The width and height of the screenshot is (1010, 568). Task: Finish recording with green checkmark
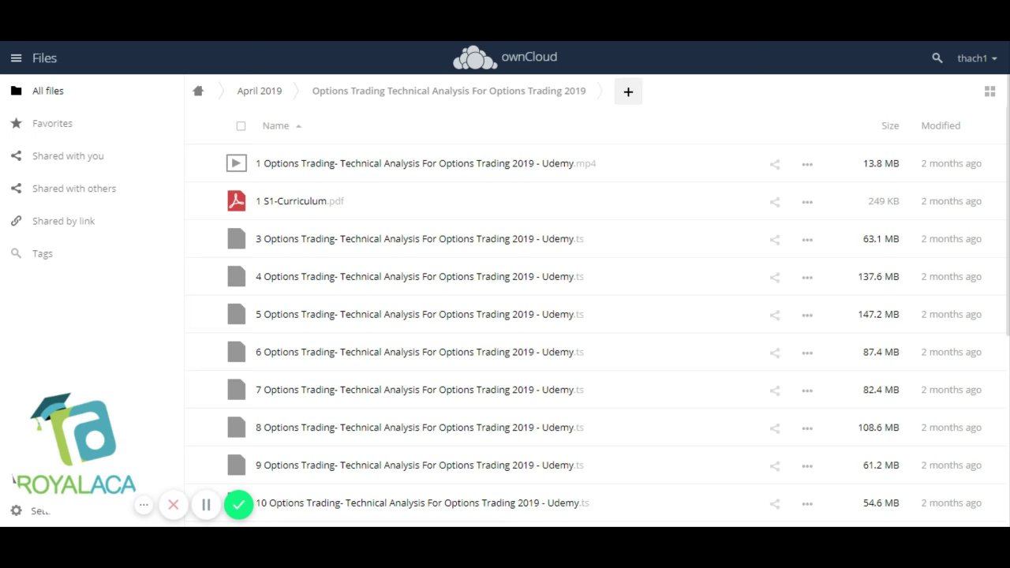click(x=238, y=505)
